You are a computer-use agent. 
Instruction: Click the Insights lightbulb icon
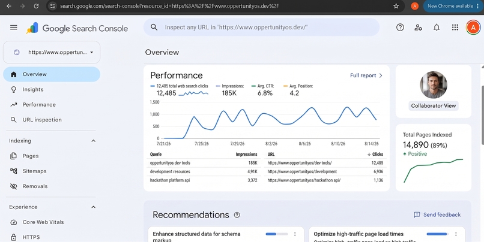coord(14,90)
